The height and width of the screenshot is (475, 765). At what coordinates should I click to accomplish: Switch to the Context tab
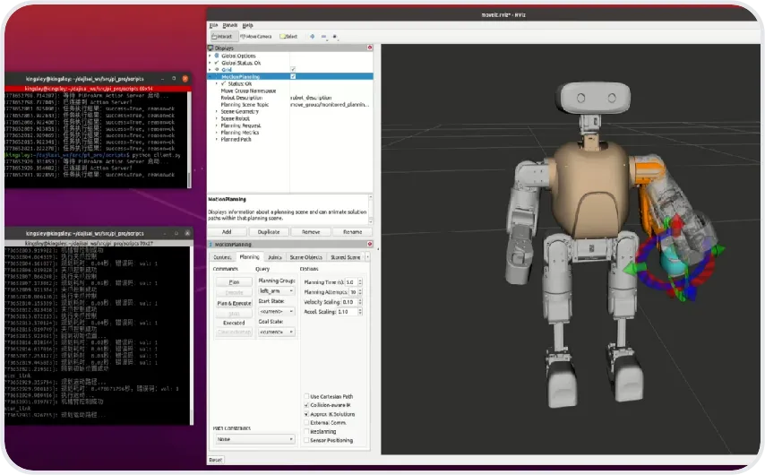coord(222,257)
